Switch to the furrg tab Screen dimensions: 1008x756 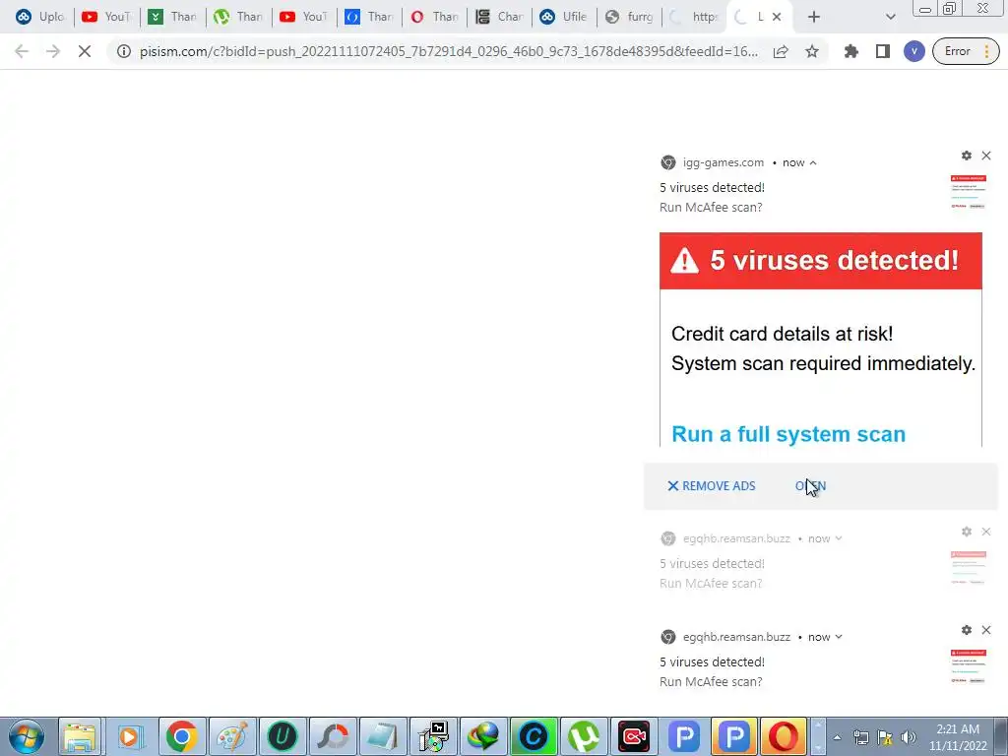(x=630, y=17)
